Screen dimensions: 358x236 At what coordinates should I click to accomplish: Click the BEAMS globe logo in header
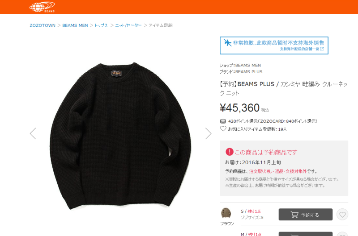pos(42,7)
